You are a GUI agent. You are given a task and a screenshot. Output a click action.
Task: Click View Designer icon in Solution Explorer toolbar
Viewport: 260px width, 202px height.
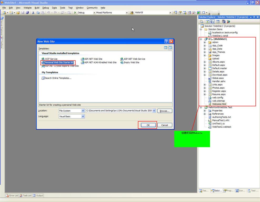218,22
